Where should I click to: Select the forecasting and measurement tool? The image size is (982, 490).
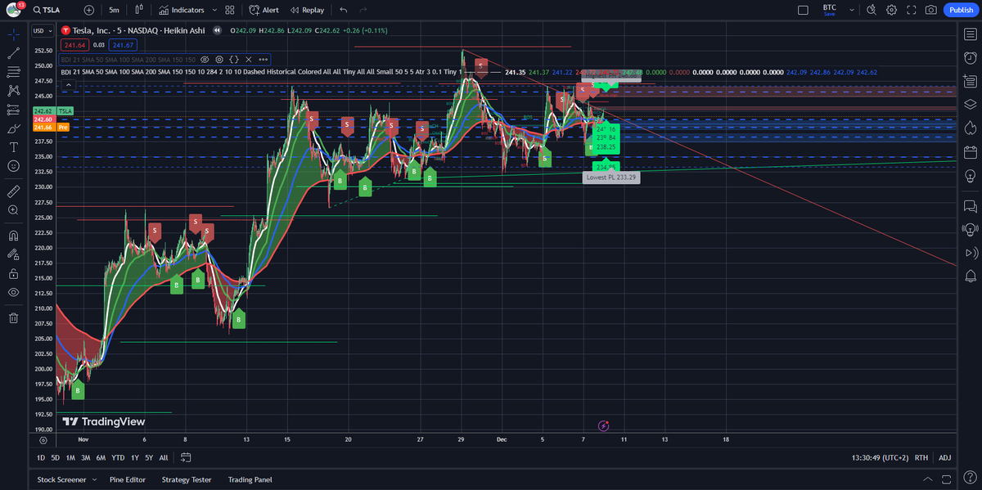tap(13, 110)
